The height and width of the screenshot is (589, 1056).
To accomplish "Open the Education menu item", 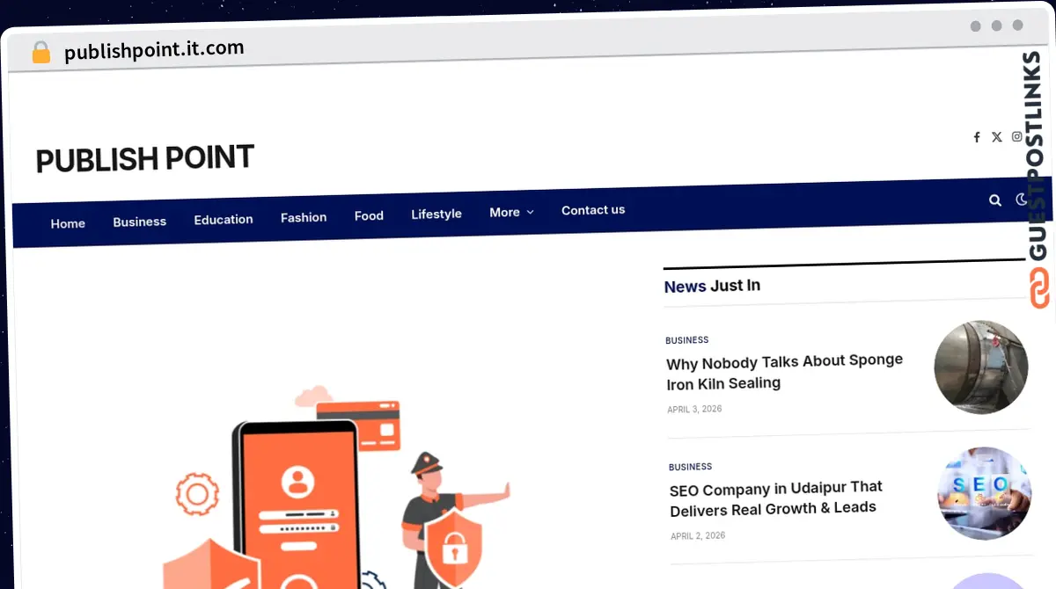I will pyautogui.click(x=224, y=219).
